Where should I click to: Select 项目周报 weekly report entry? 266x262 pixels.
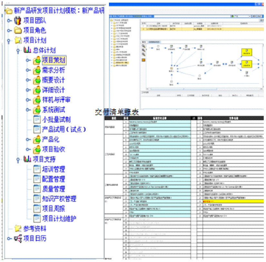click(54, 209)
